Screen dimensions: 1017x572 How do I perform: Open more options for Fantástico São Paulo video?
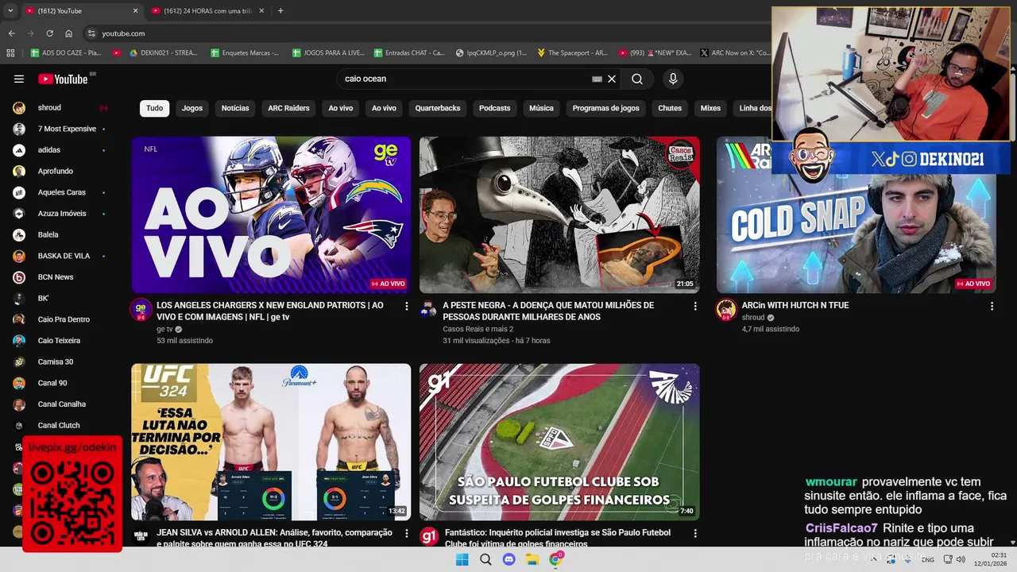695,534
